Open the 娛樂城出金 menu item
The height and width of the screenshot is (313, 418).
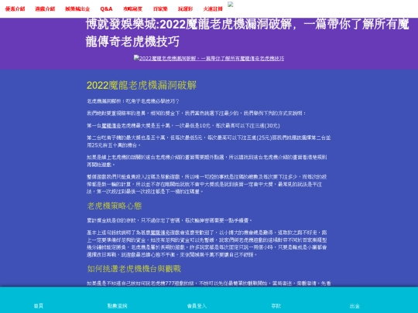[x=77, y=9]
